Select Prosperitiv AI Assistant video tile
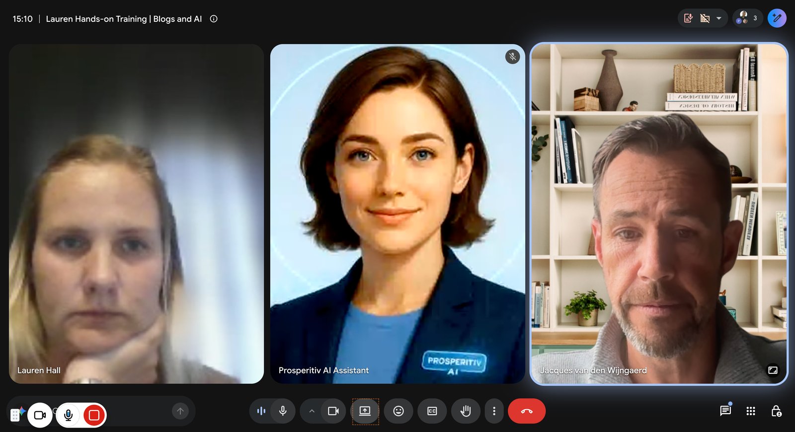 (397, 214)
